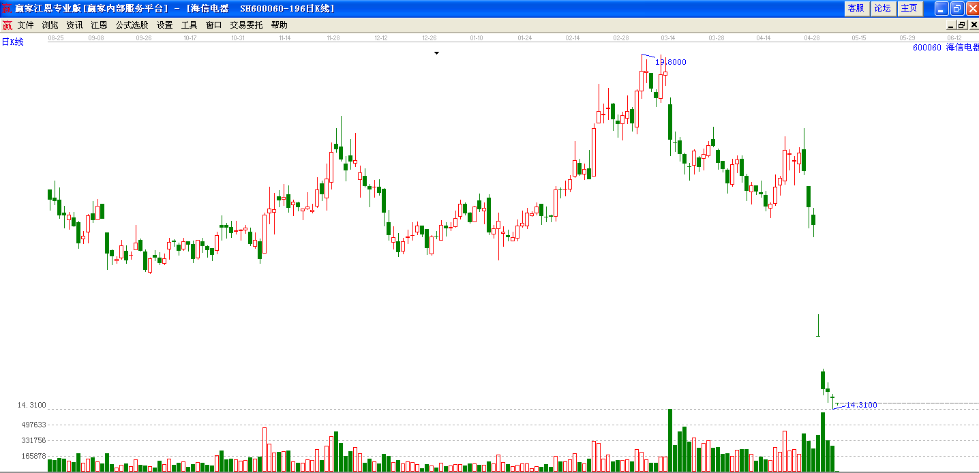Click the 06-12 date on the time axis
The height and width of the screenshot is (473, 979).
click(954, 38)
